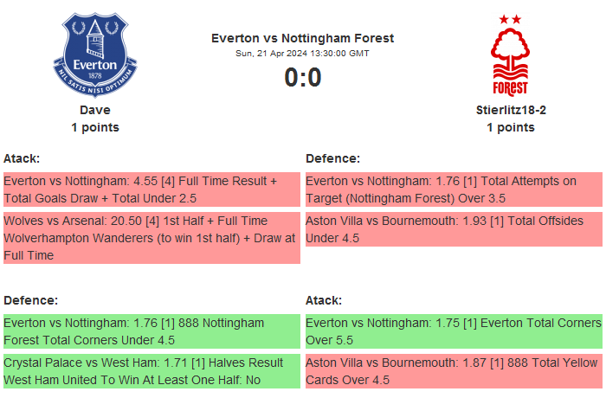Click the Everton club crest
606x398 pixels.
tap(95, 54)
